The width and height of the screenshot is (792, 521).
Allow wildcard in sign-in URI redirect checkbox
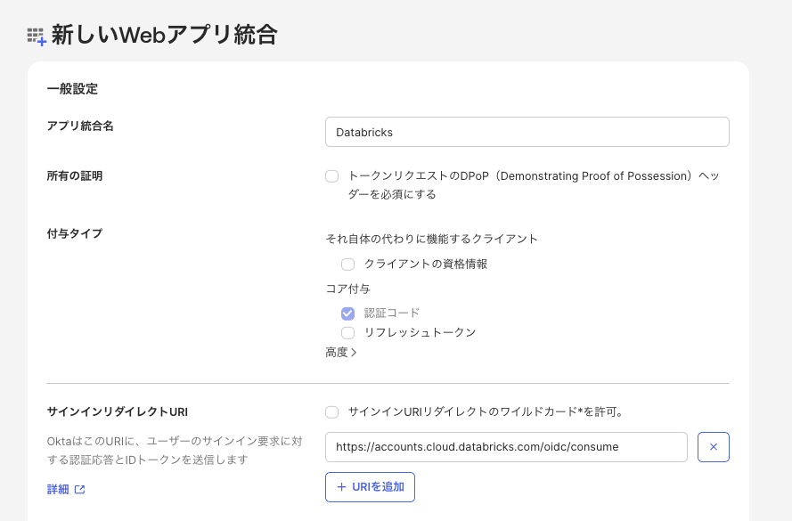[331, 412]
